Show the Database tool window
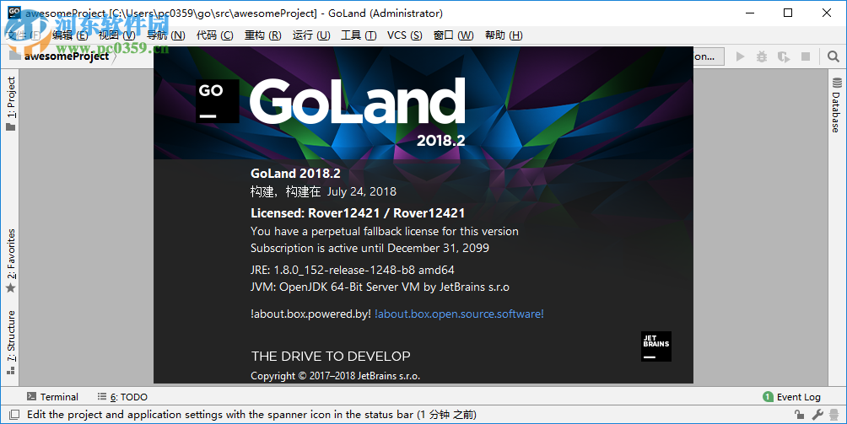The height and width of the screenshot is (424, 847). pos(836,105)
